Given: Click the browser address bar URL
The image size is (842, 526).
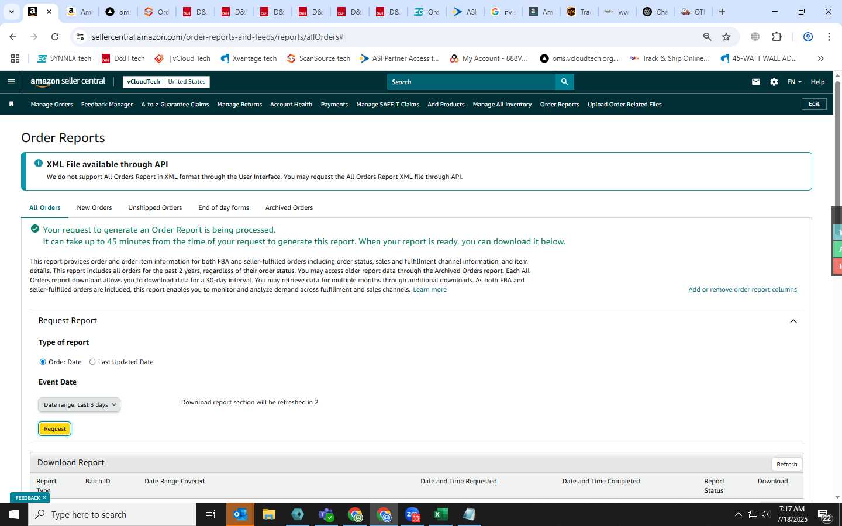Looking at the screenshot, I should click(218, 37).
